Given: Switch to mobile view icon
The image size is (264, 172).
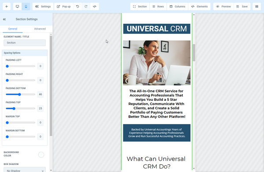Looking at the screenshot, I should [26, 7].
